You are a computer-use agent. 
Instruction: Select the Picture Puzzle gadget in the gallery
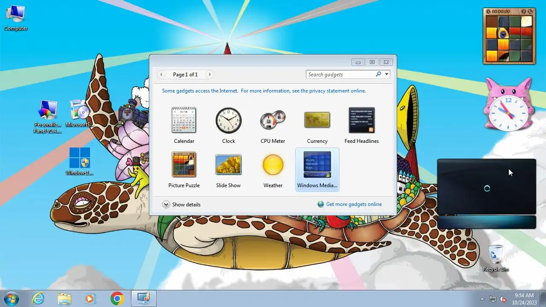(184, 170)
